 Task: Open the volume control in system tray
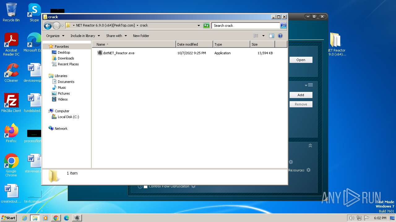351,218
